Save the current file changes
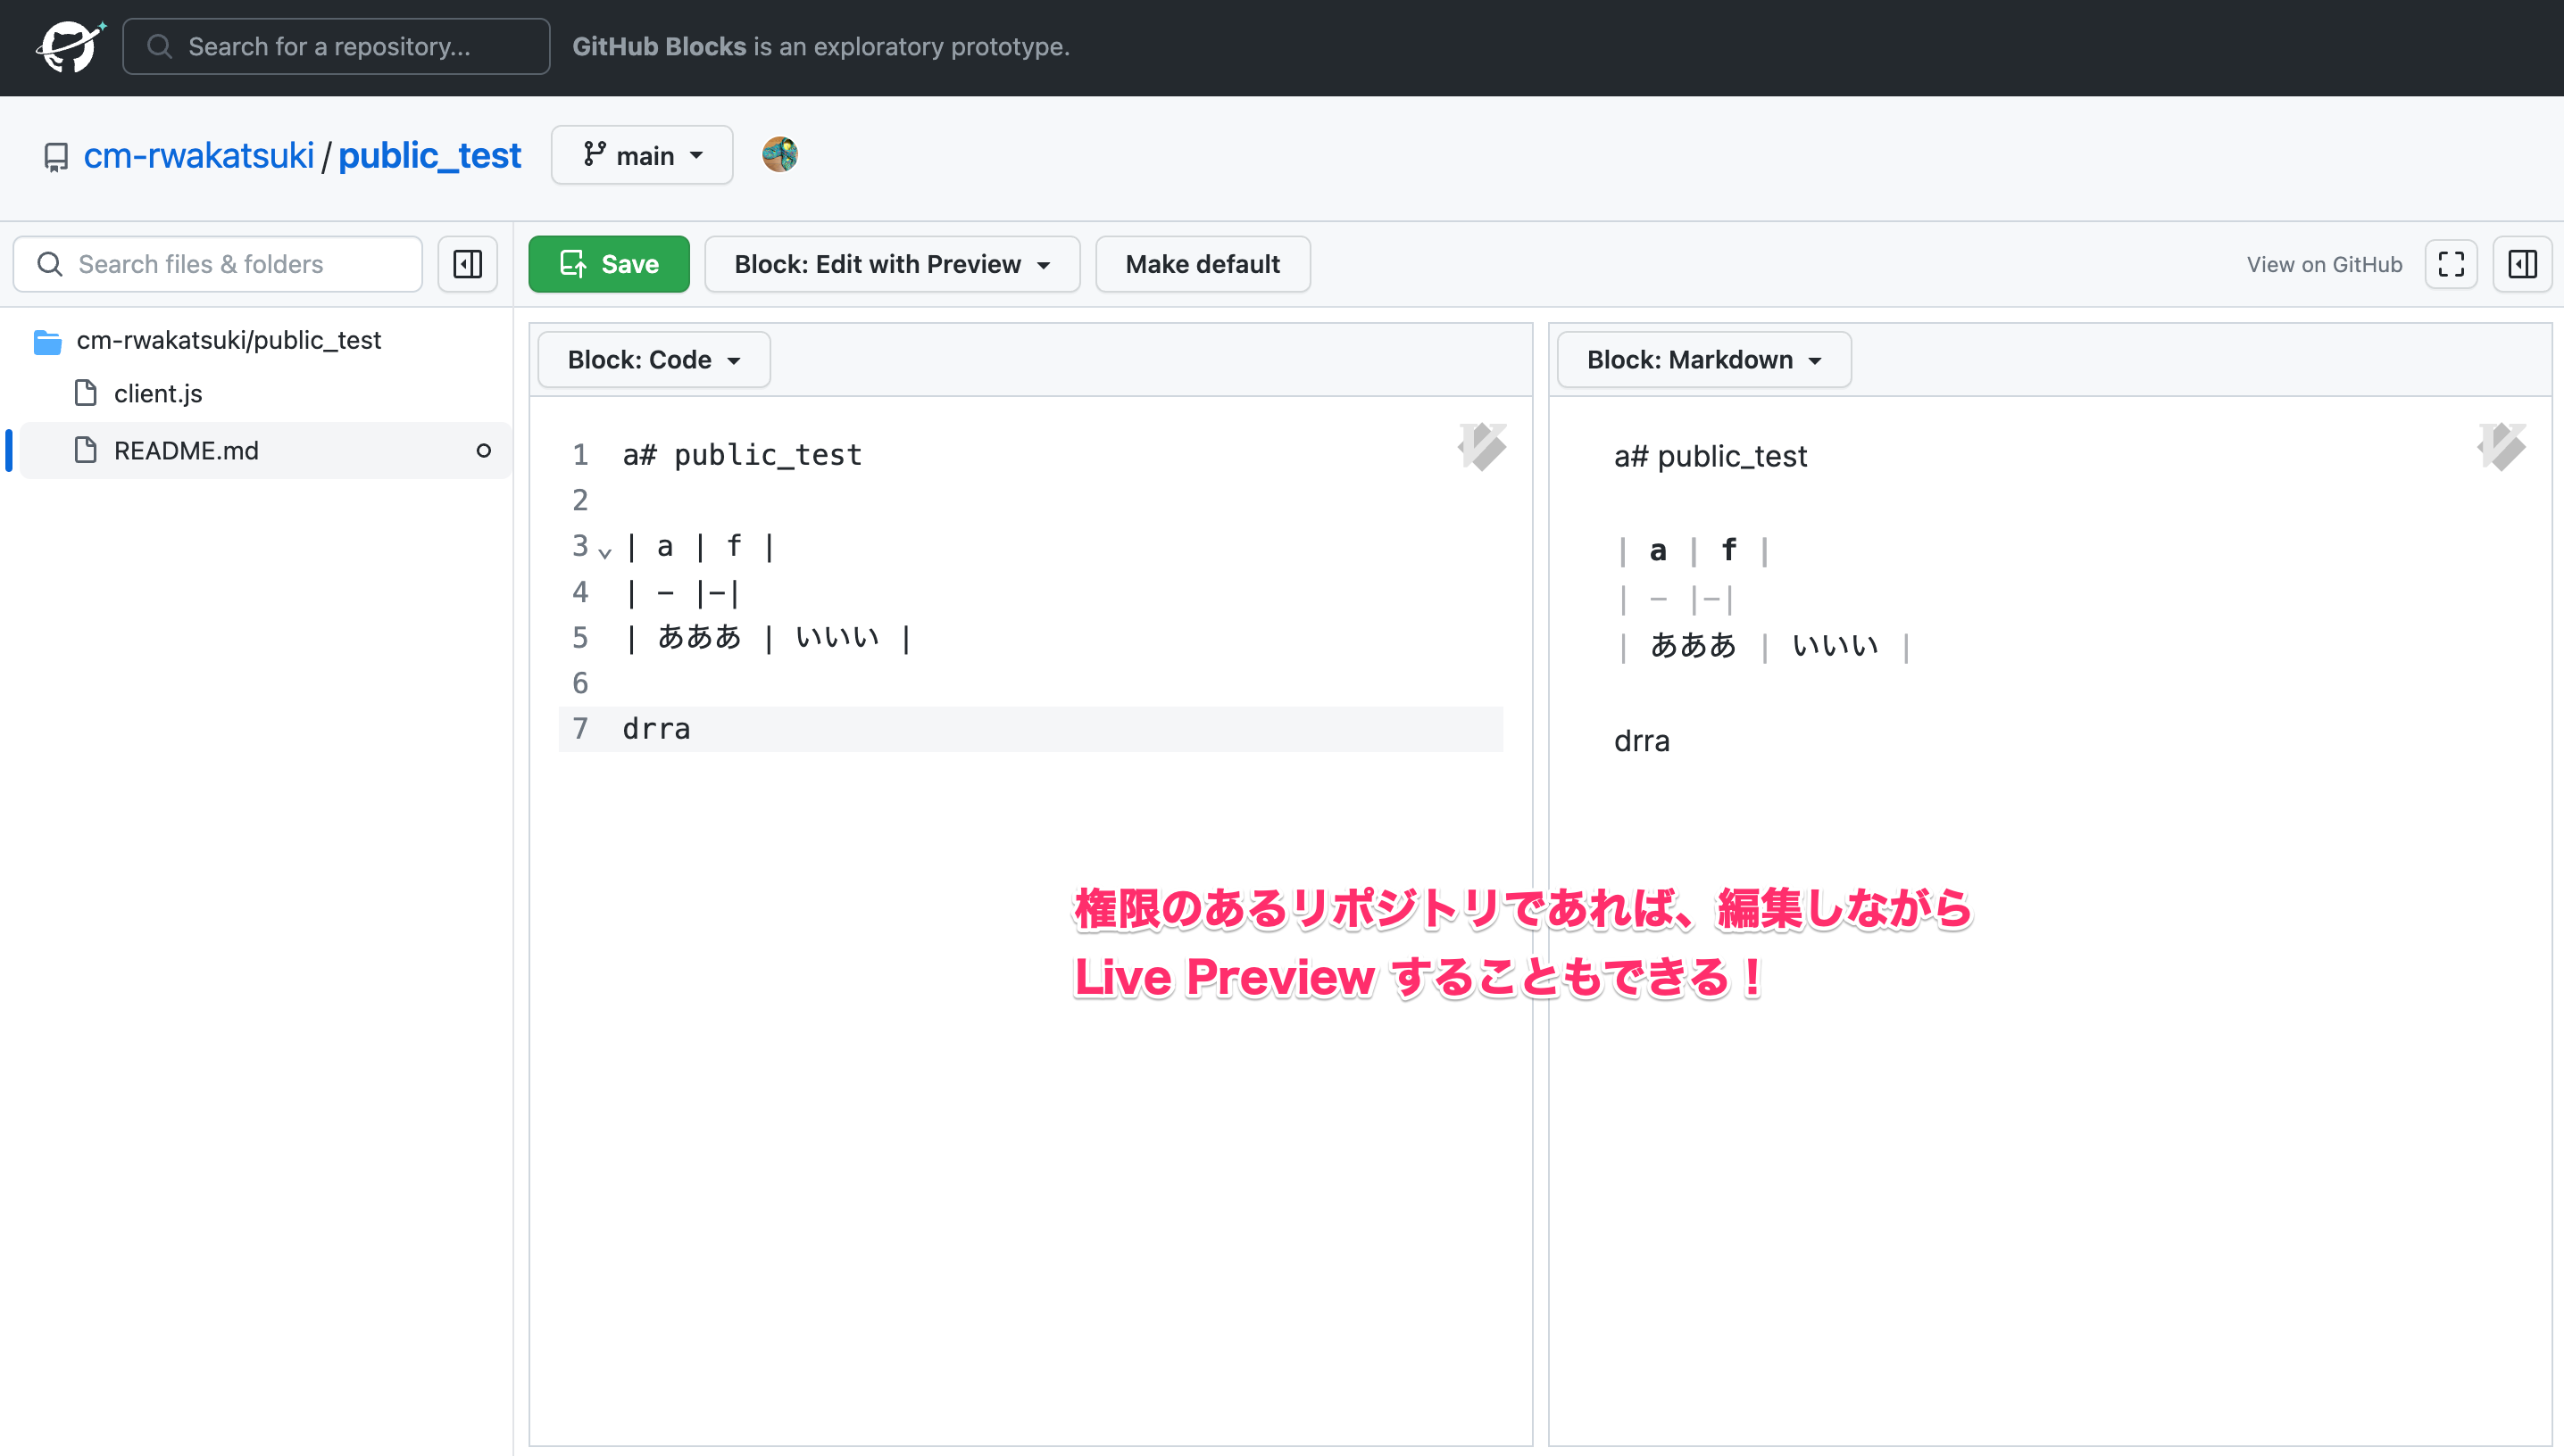 pos(608,264)
